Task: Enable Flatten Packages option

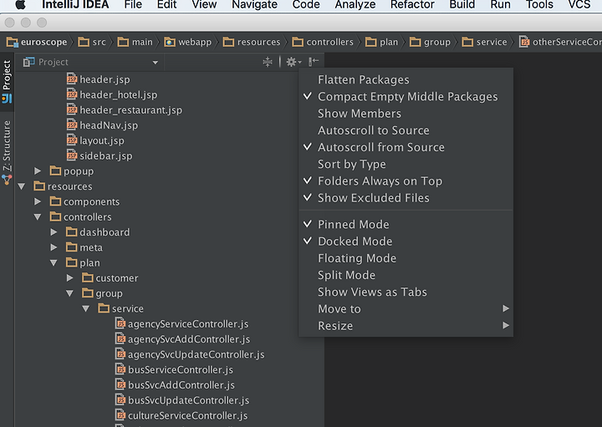Action: coord(406,79)
